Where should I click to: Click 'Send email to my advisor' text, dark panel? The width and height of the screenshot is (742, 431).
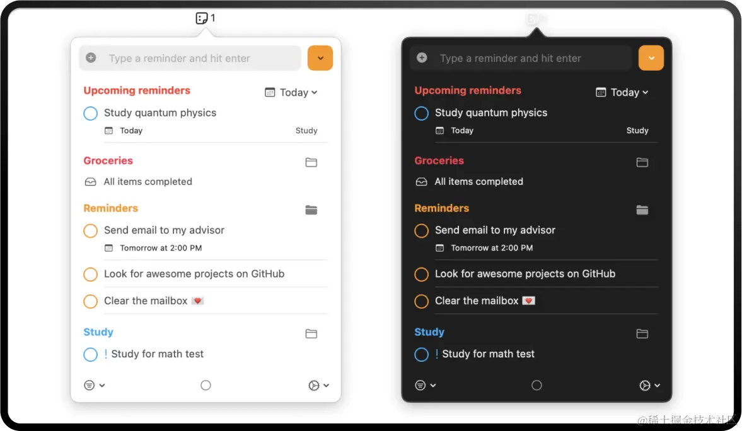pos(495,230)
